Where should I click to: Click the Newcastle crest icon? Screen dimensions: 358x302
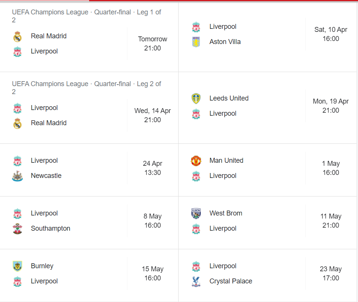[x=17, y=176]
